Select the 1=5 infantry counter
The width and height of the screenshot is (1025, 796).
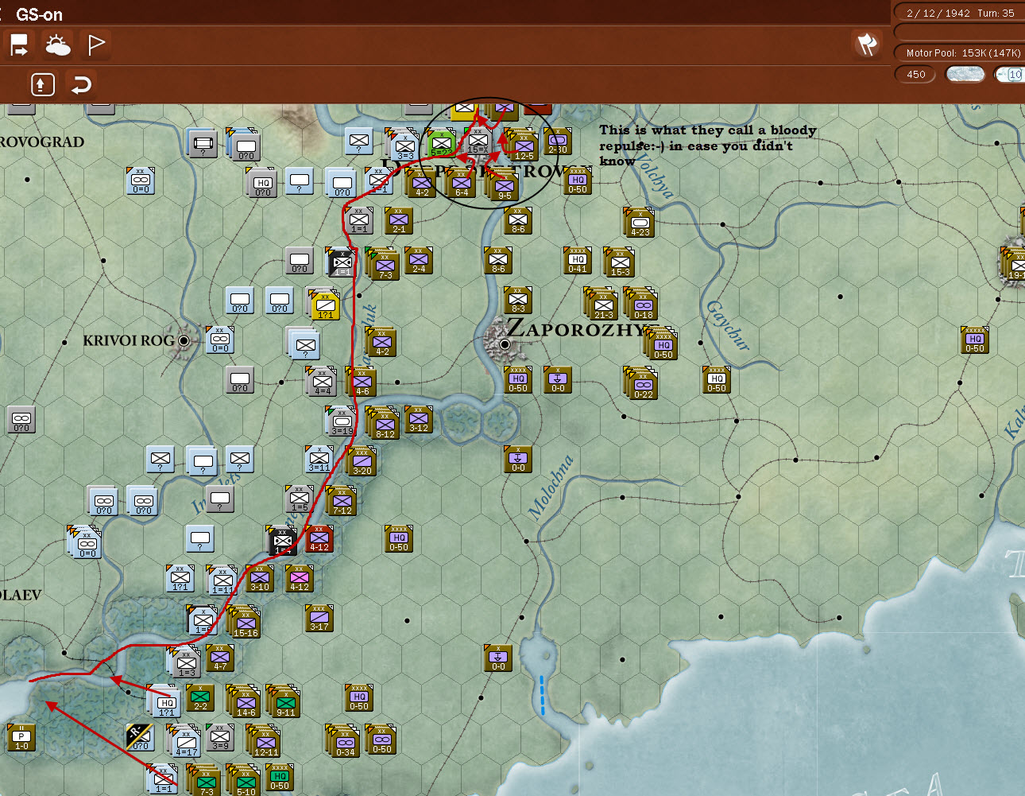coord(300,499)
